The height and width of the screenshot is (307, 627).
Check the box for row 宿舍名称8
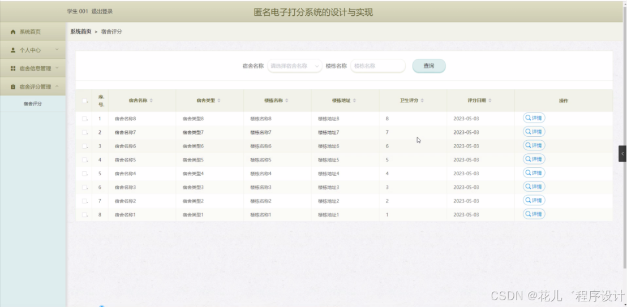84,119
